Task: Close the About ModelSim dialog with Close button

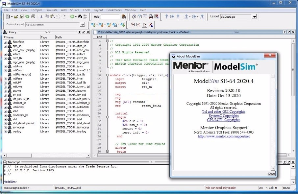Action: tap(271, 174)
